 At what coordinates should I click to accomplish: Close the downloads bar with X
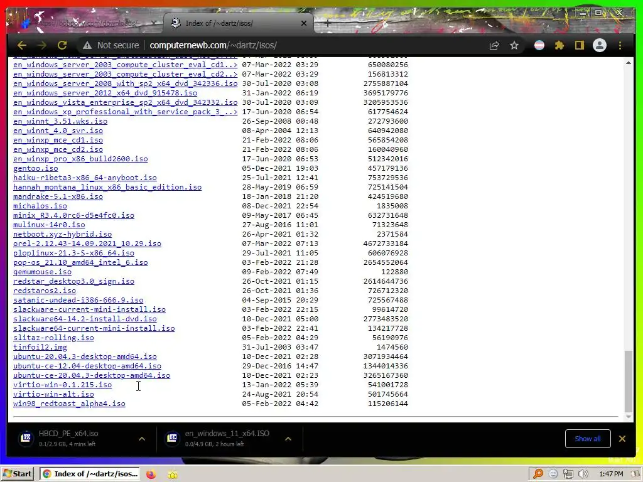[622, 439]
